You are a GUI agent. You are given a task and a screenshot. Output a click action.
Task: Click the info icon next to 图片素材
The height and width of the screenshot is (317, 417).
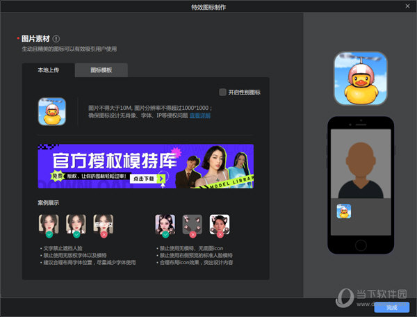56,39
